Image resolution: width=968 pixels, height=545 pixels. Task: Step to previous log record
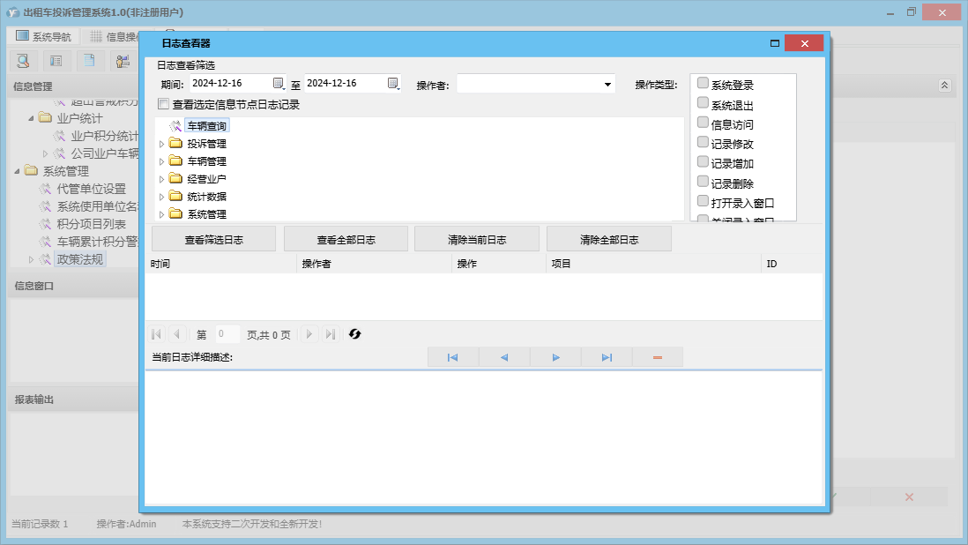click(x=504, y=357)
